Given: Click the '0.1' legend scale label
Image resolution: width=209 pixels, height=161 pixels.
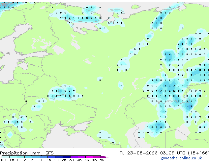Looking at the screenshot, I should click(x=4, y=160).
